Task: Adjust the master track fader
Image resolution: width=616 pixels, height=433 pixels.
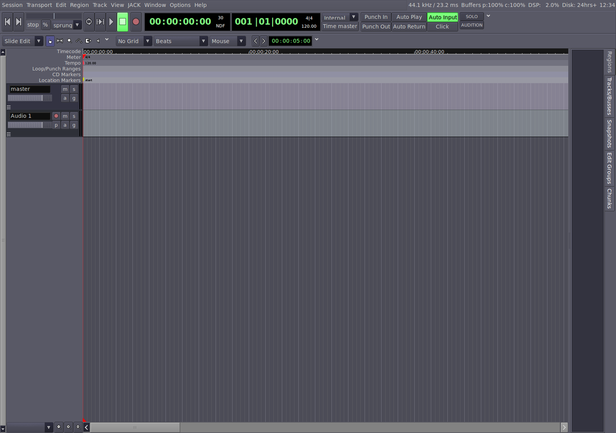Action: click(x=29, y=97)
